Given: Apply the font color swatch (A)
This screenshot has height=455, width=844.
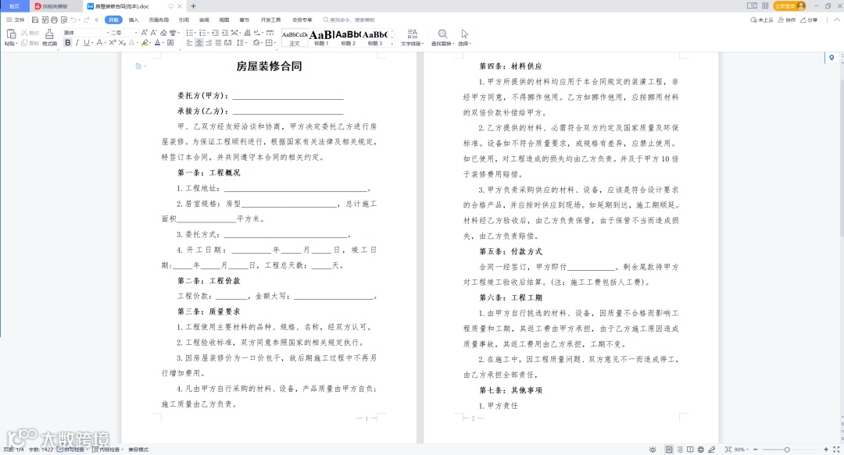Looking at the screenshot, I should tap(158, 42).
